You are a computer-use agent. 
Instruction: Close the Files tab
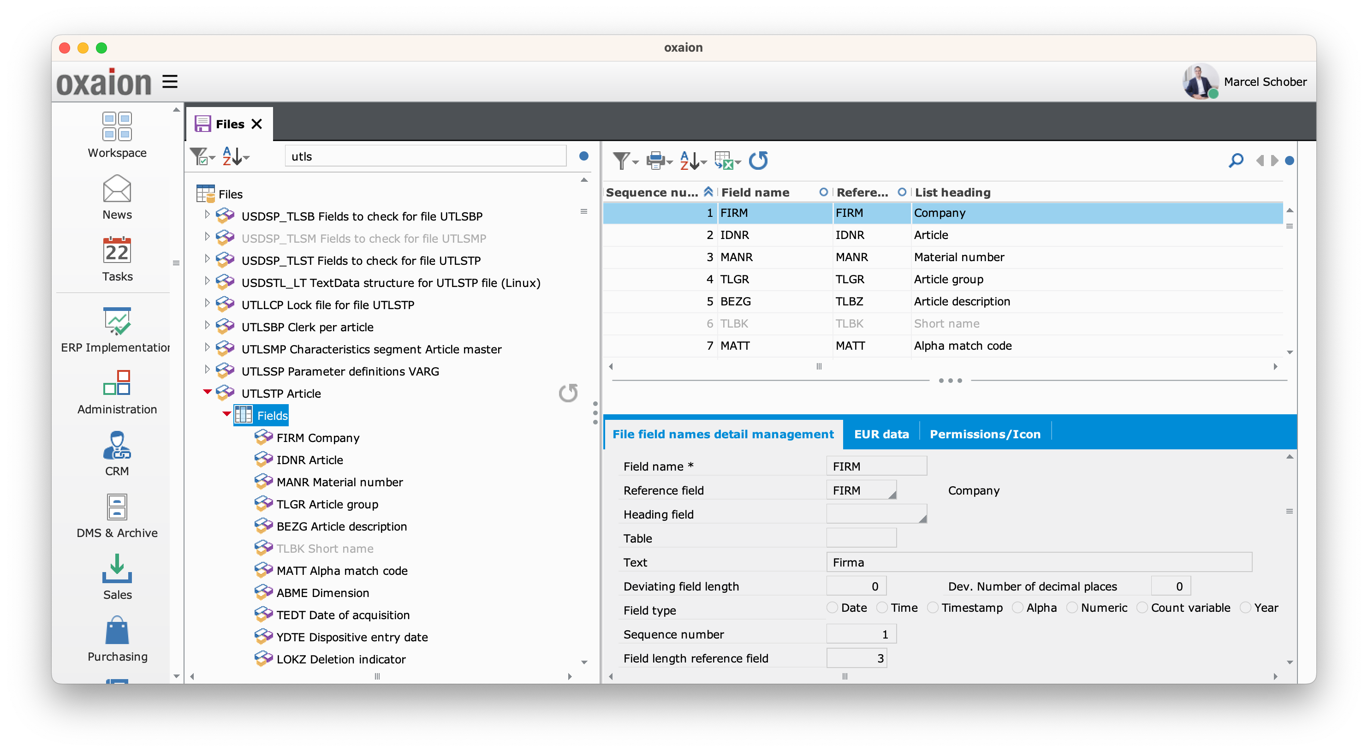click(257, 124)
